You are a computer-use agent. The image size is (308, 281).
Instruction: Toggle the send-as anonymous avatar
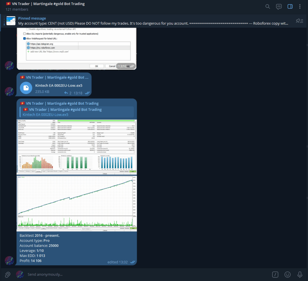20,274
